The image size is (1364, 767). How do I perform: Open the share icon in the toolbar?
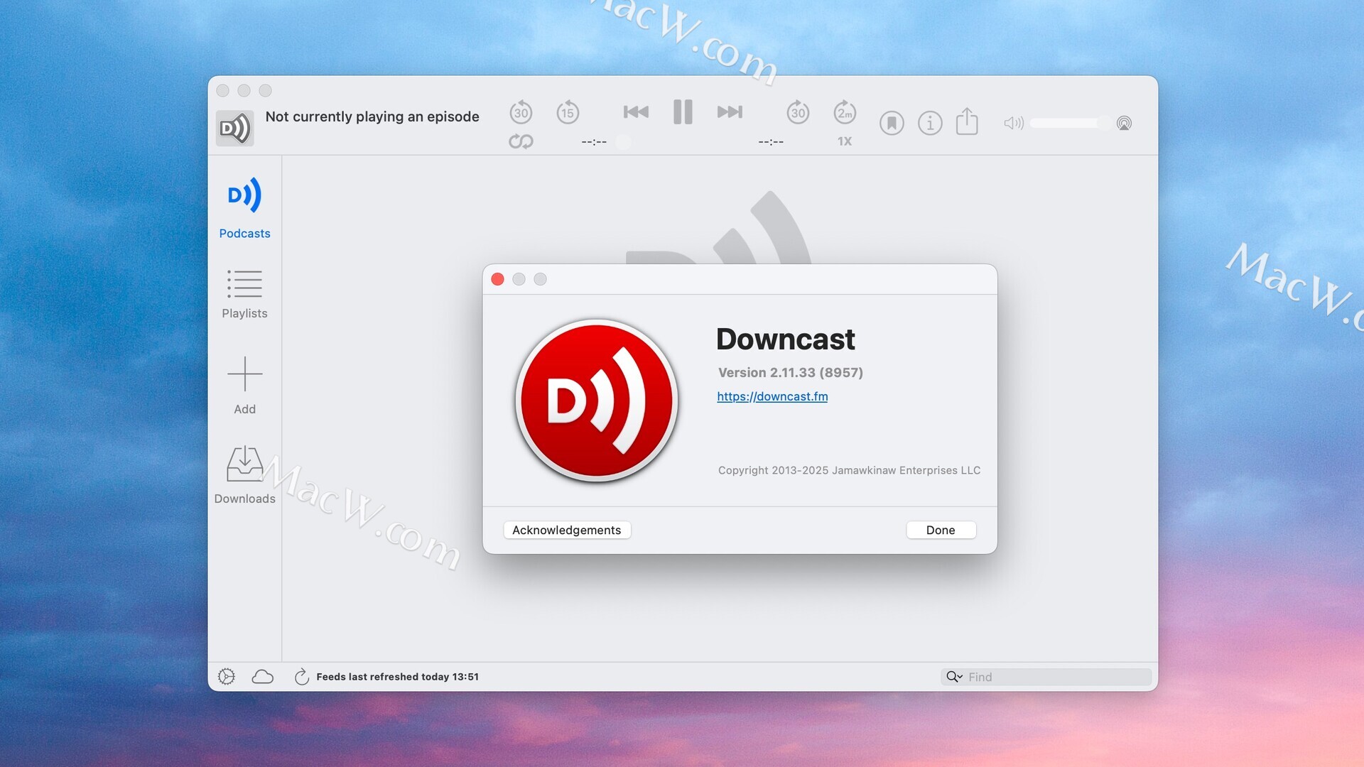[967, 121]
